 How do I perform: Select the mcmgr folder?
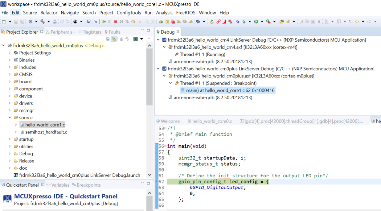pos(24,110)
